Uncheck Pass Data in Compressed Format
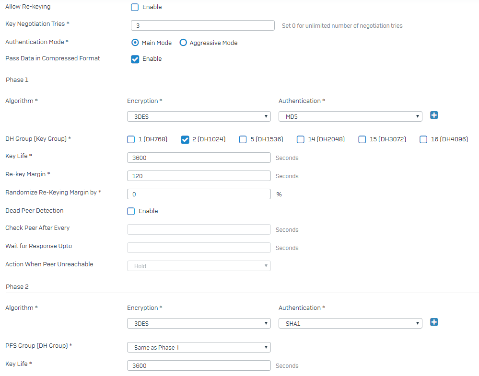479x376 pixels. 135,59
